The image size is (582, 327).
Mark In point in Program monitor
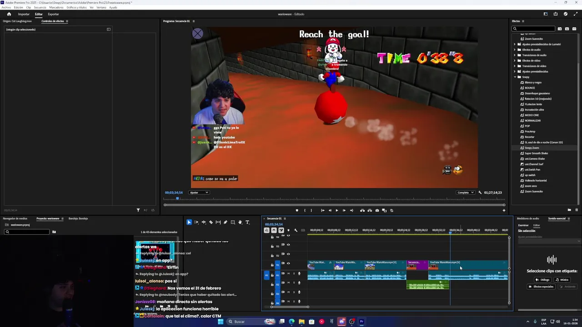[x=305, y=210]
